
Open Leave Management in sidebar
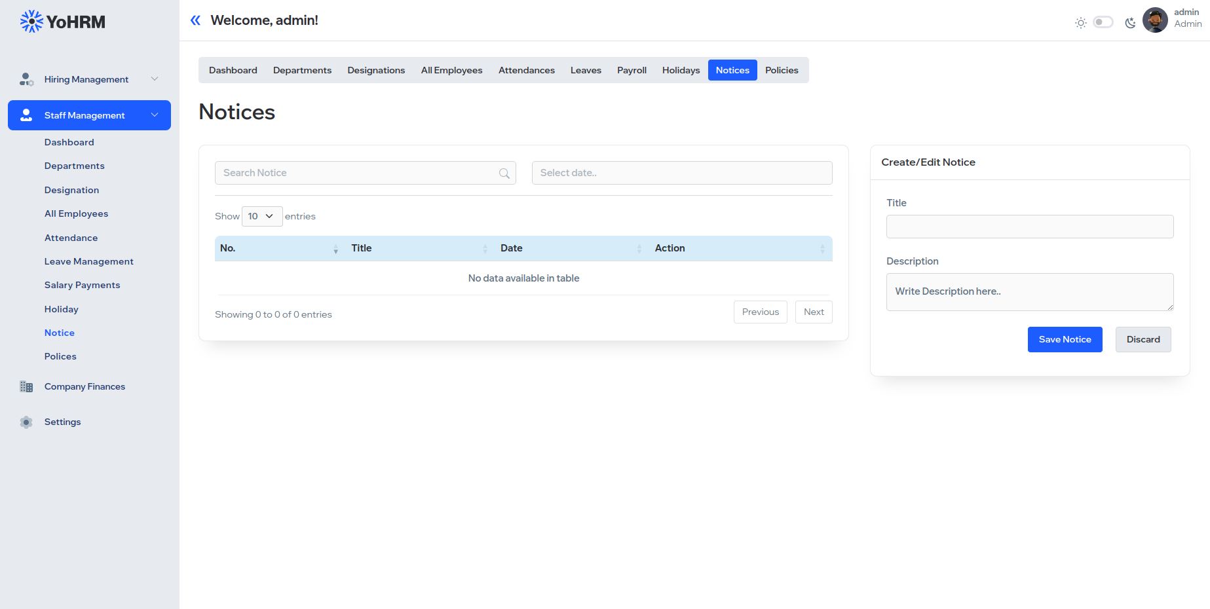click(89, 261)
